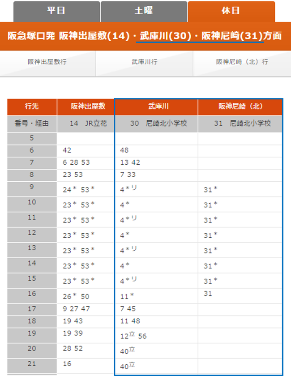Click the hour 21 row label
This screenshot has width=291, height=376.
click(32, 365)
